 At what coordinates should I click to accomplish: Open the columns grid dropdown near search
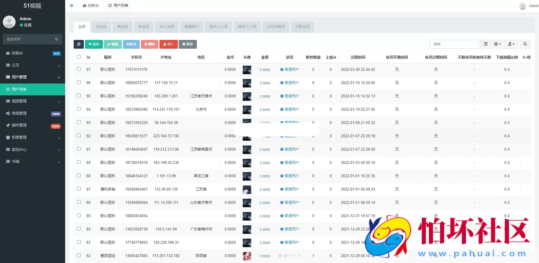coord(497,44)
